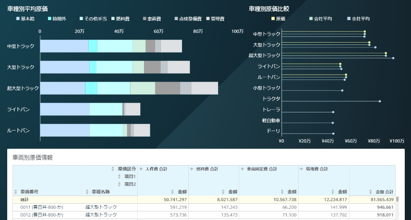Viewport: 411px width, 220px height.
Task: Click sort icon beside 車両番号 column
Action: click(15, 192)
